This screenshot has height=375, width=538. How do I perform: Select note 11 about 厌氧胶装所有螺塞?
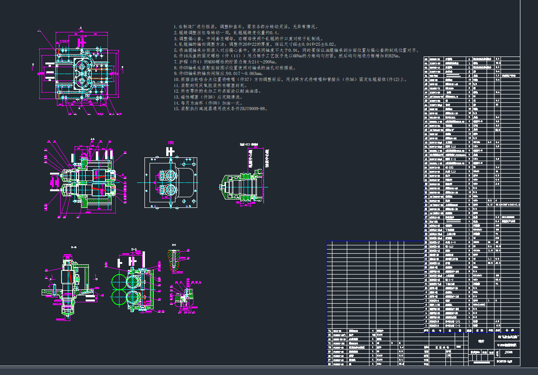click(x=210, y=85)
